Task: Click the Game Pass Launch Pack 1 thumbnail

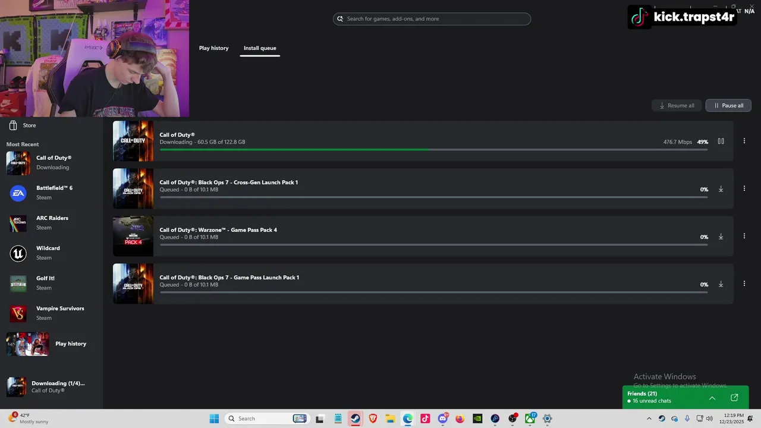Action: click(x=133, y=284)
